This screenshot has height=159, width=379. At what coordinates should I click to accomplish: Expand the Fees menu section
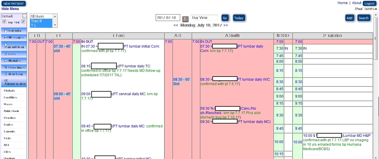pos(13,54)
